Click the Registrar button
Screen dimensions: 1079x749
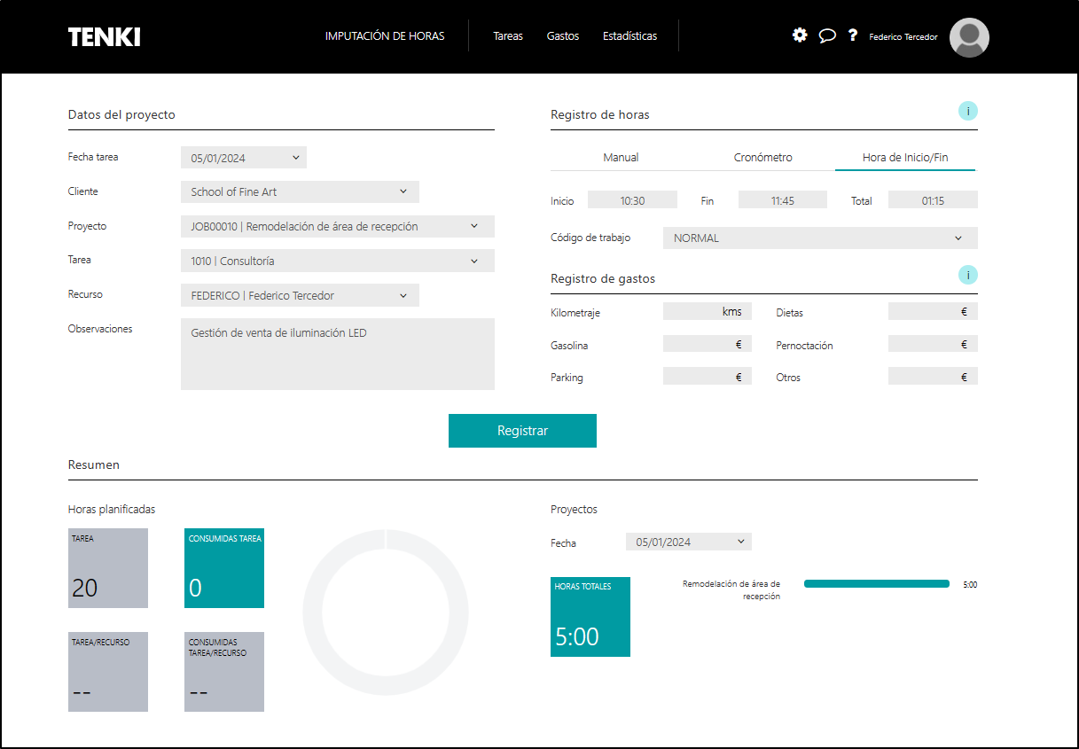[522, 431]
